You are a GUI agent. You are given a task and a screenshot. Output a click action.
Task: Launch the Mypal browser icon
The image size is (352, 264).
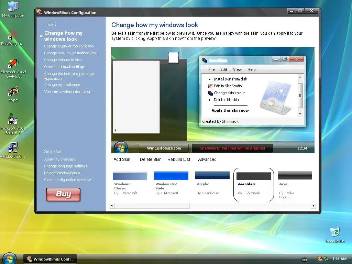coord(13,94)
